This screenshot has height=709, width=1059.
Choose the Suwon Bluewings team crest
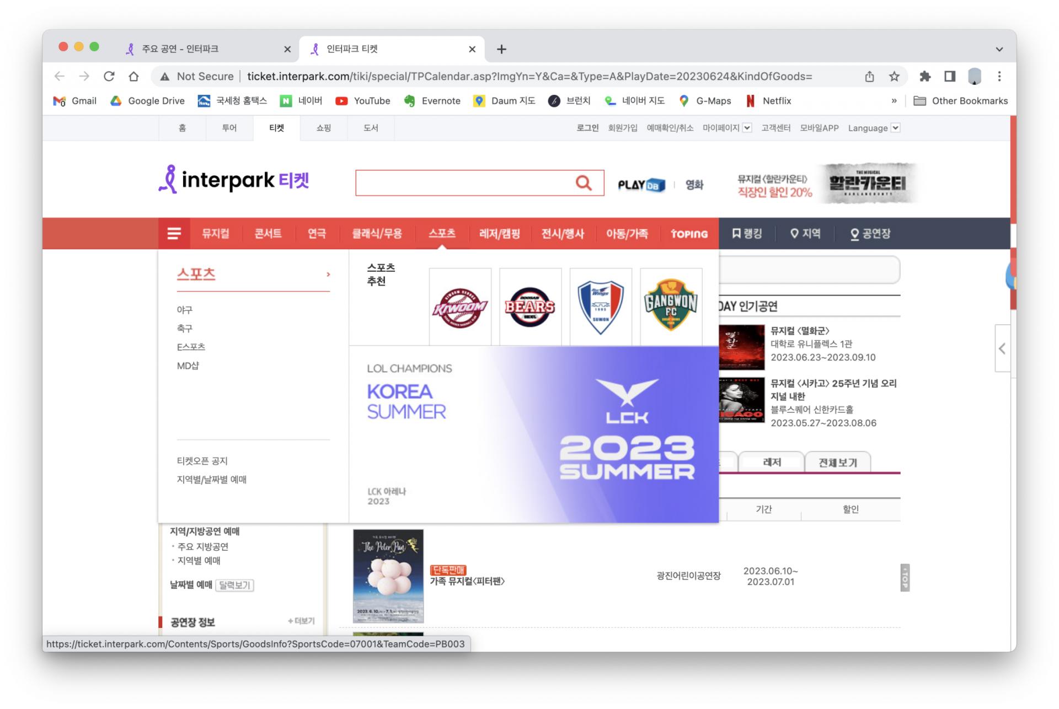600,307
